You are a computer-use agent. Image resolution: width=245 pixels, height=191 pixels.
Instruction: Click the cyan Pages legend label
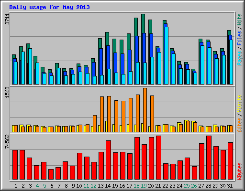pyautogui.click(x=240, y=58)
